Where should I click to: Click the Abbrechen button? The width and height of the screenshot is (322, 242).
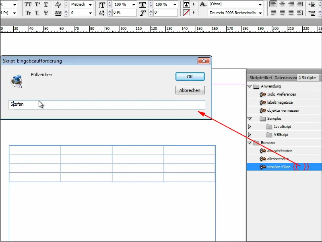point(190,90)
